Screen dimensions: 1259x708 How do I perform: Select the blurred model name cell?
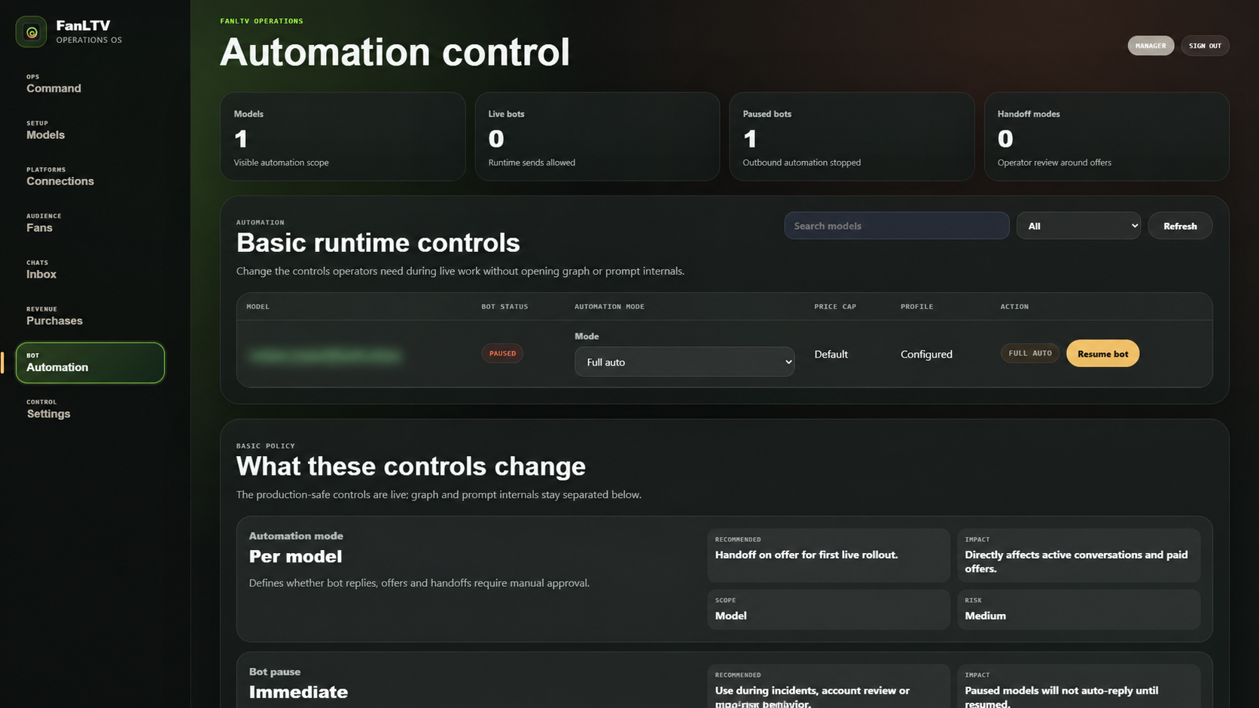(325, 355)
